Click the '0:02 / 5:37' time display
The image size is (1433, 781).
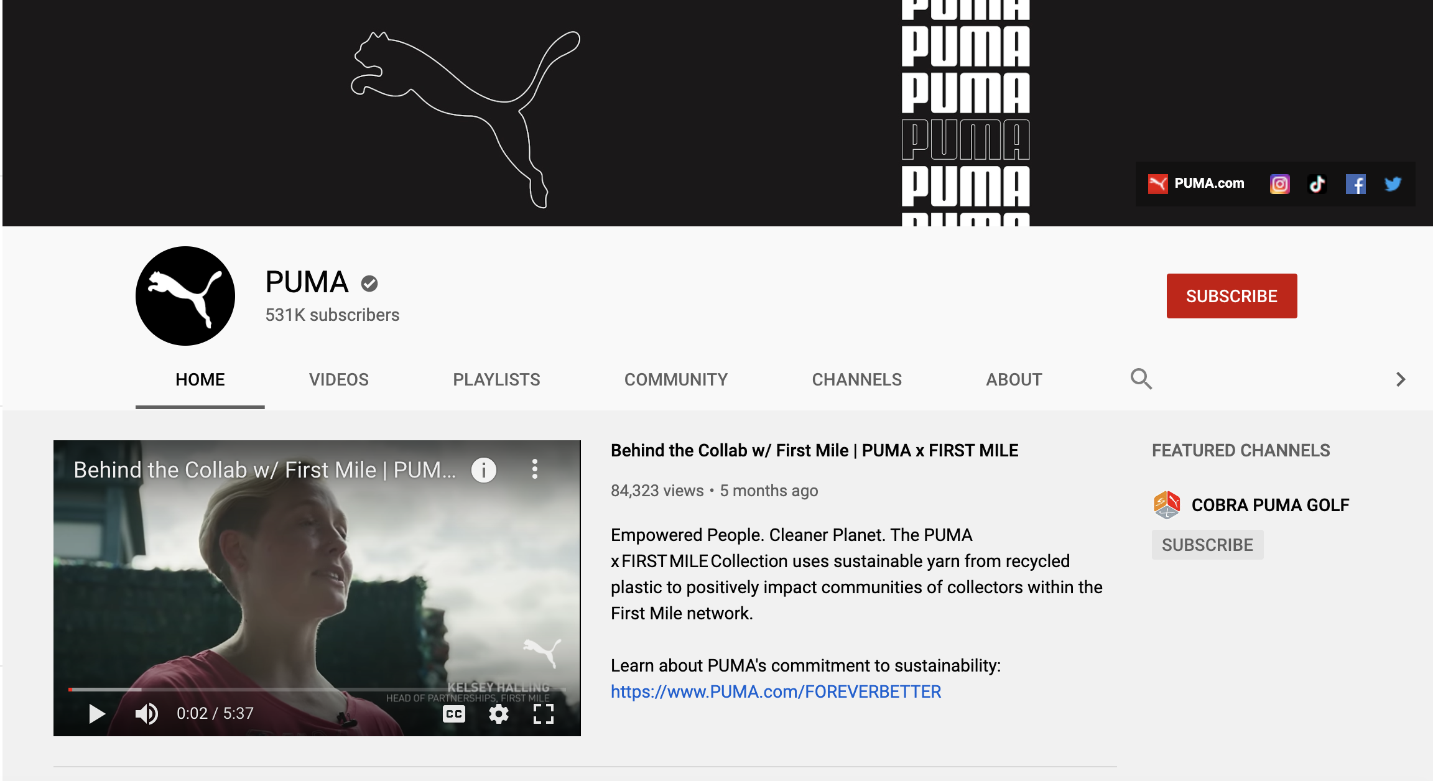(x=215, y=713)
